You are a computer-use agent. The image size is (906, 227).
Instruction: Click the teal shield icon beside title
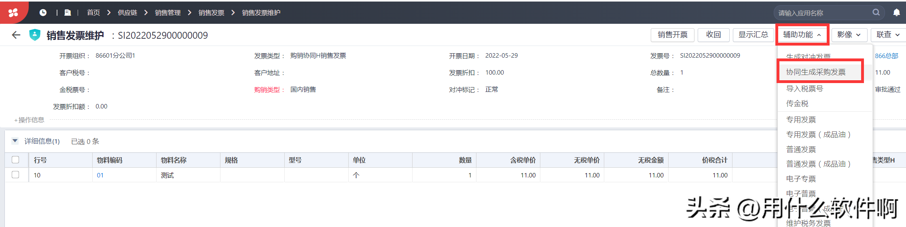coord(35,35)
